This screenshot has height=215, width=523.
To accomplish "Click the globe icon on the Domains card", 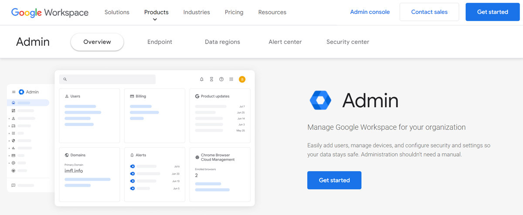I will click(67, 155).
